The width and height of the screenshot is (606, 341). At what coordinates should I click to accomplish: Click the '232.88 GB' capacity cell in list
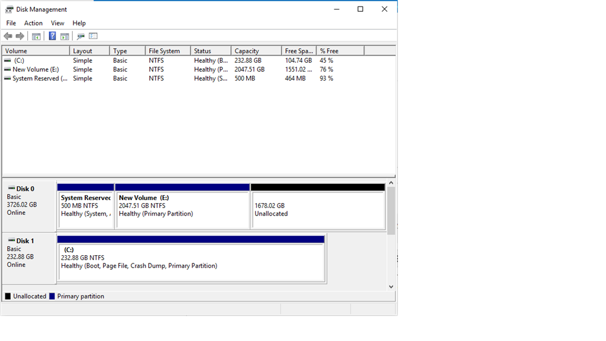point(248,60)
